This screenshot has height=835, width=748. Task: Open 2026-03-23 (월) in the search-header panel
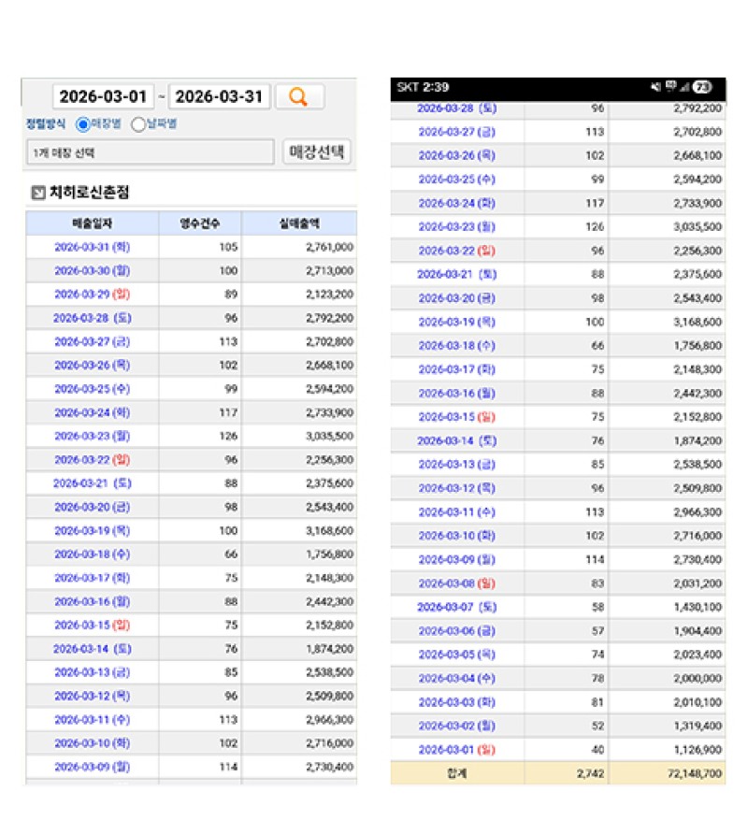tap(93, 436)
